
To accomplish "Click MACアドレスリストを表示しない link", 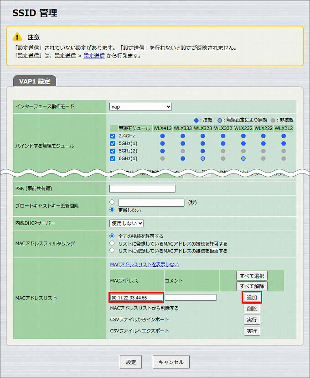I will click(x=145, y=264).
